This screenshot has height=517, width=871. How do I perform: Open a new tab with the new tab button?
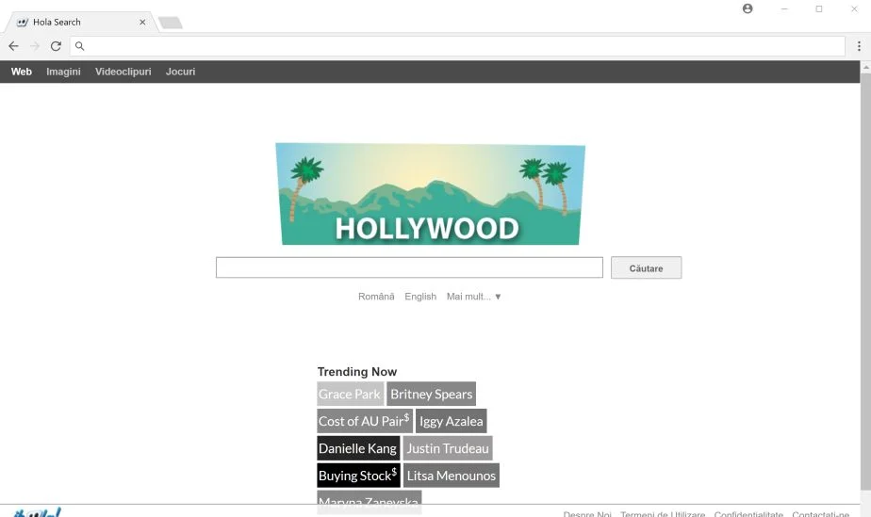click(x=171, y=23)
